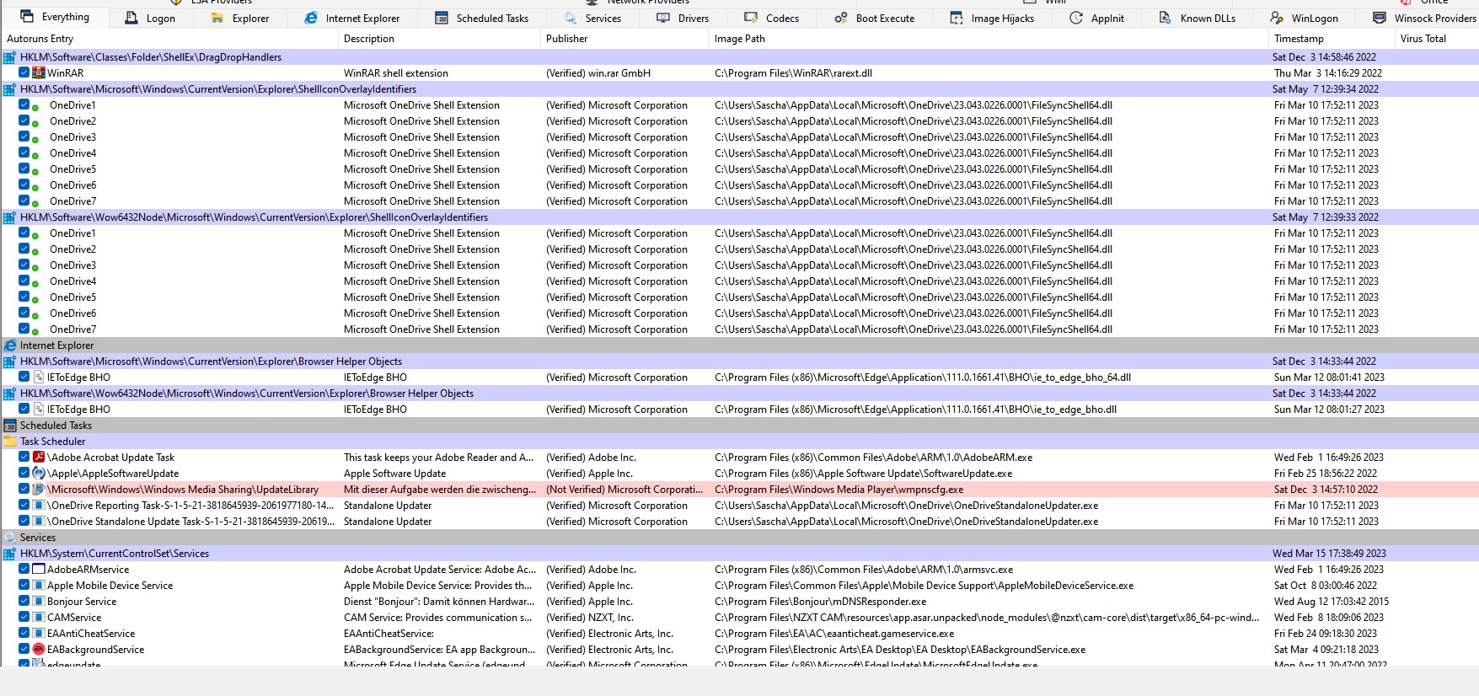Image resolution: width=1479 pixels, height=696 pixels.
Task: Disable the Apple\AppleSoftwareUpdate checkbox
Action: [x=24, y=473]
